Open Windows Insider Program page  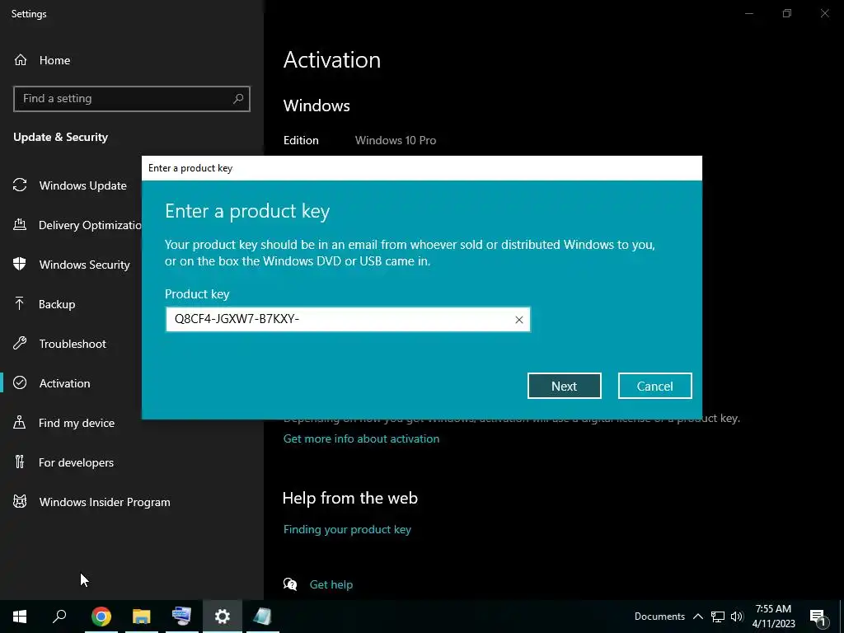pos(105,502)
